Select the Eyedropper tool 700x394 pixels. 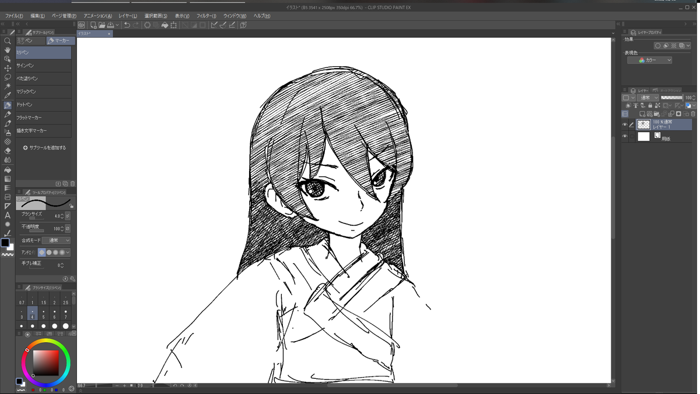(8, 95)
